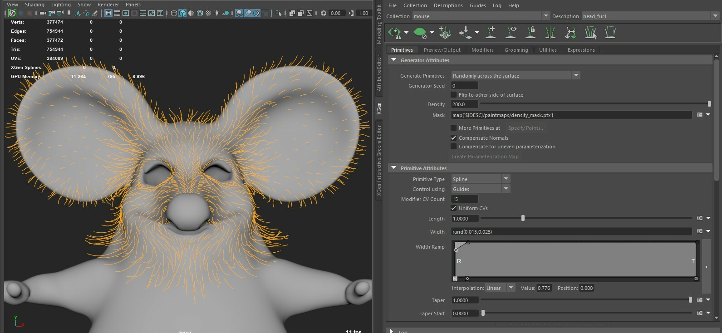
Task: Toggle viewport grid icon
Action: pyautogui.click(x=108, y=13)
